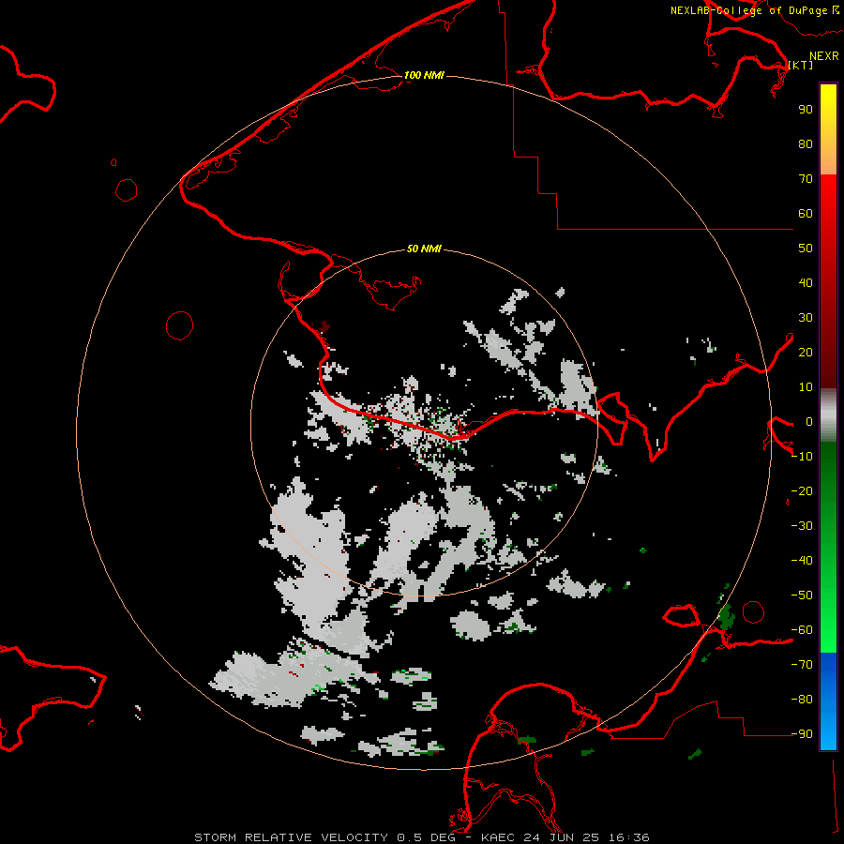Click the 100 NMI range ring label

[424, 75]
